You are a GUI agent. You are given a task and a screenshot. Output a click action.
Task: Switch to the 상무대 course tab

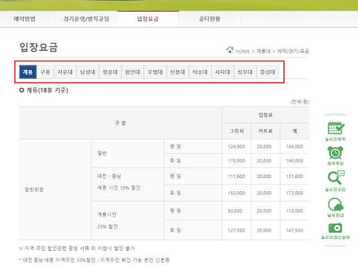245,72
